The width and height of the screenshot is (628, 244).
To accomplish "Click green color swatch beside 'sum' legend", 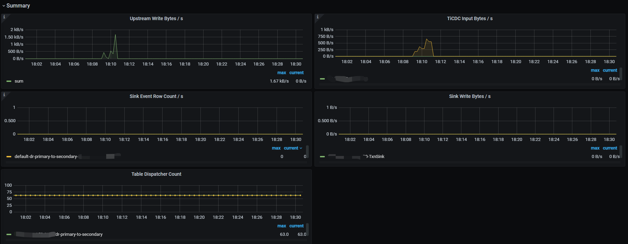I will [x=9, y=81].
